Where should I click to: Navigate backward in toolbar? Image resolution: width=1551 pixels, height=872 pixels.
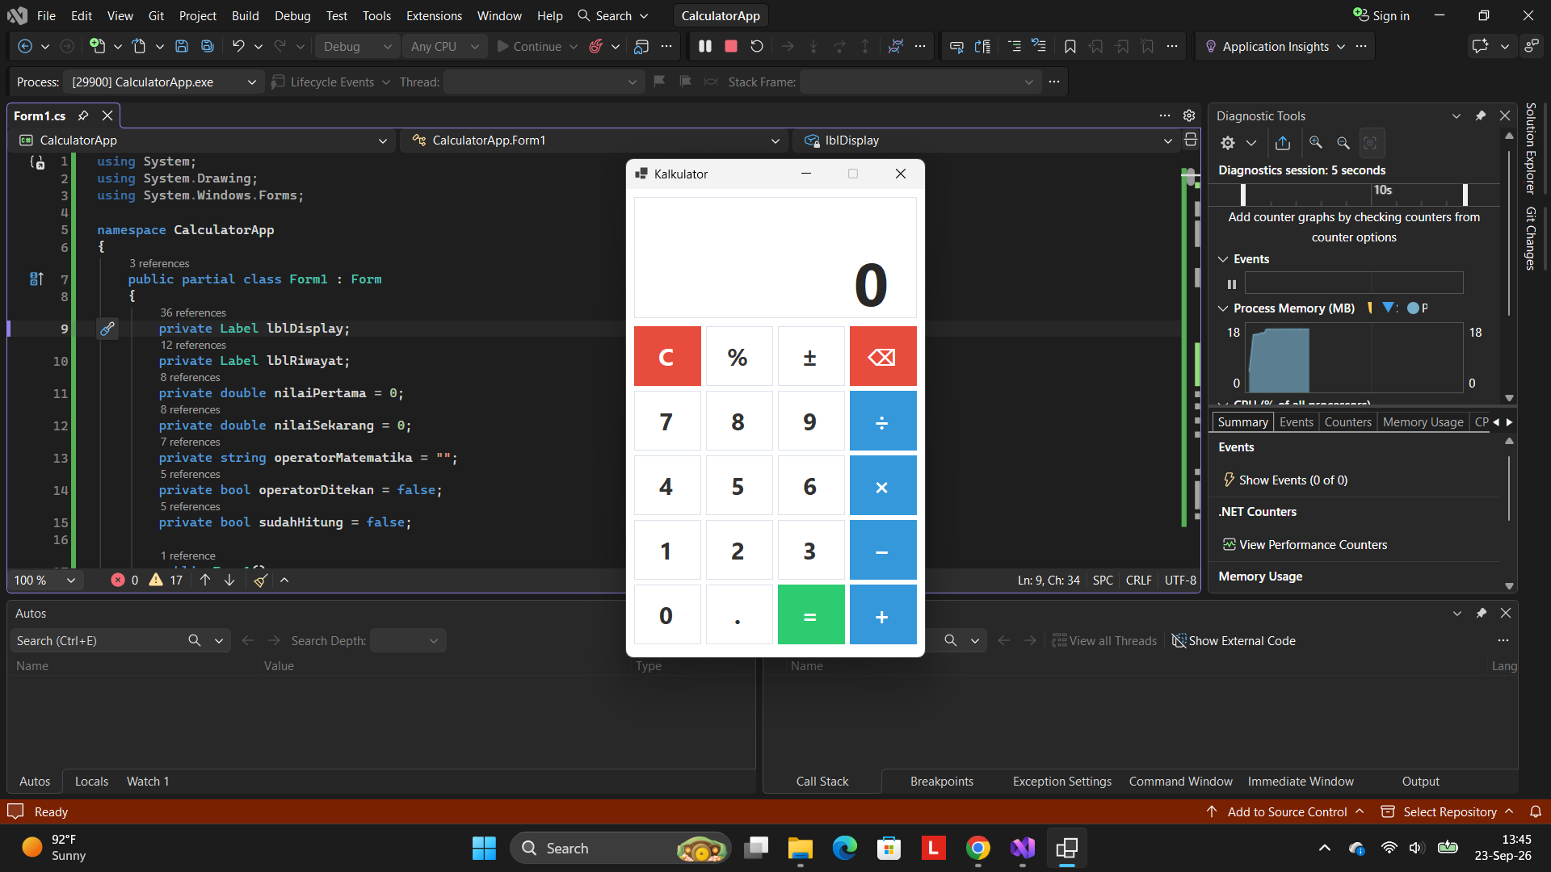[x=25, y=47]
